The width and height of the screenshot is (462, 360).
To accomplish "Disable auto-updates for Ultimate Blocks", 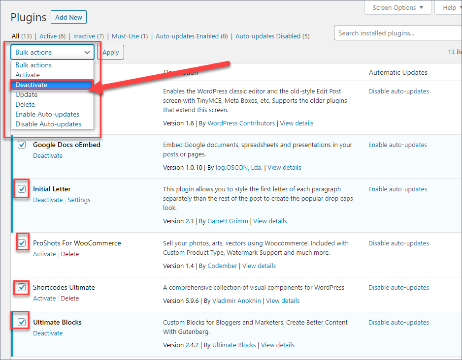I will [398, 322].
